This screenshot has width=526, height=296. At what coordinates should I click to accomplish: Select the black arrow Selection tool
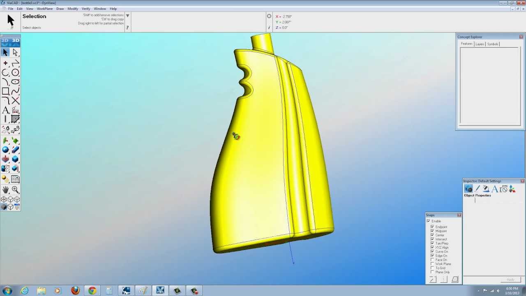pos(5,53)
